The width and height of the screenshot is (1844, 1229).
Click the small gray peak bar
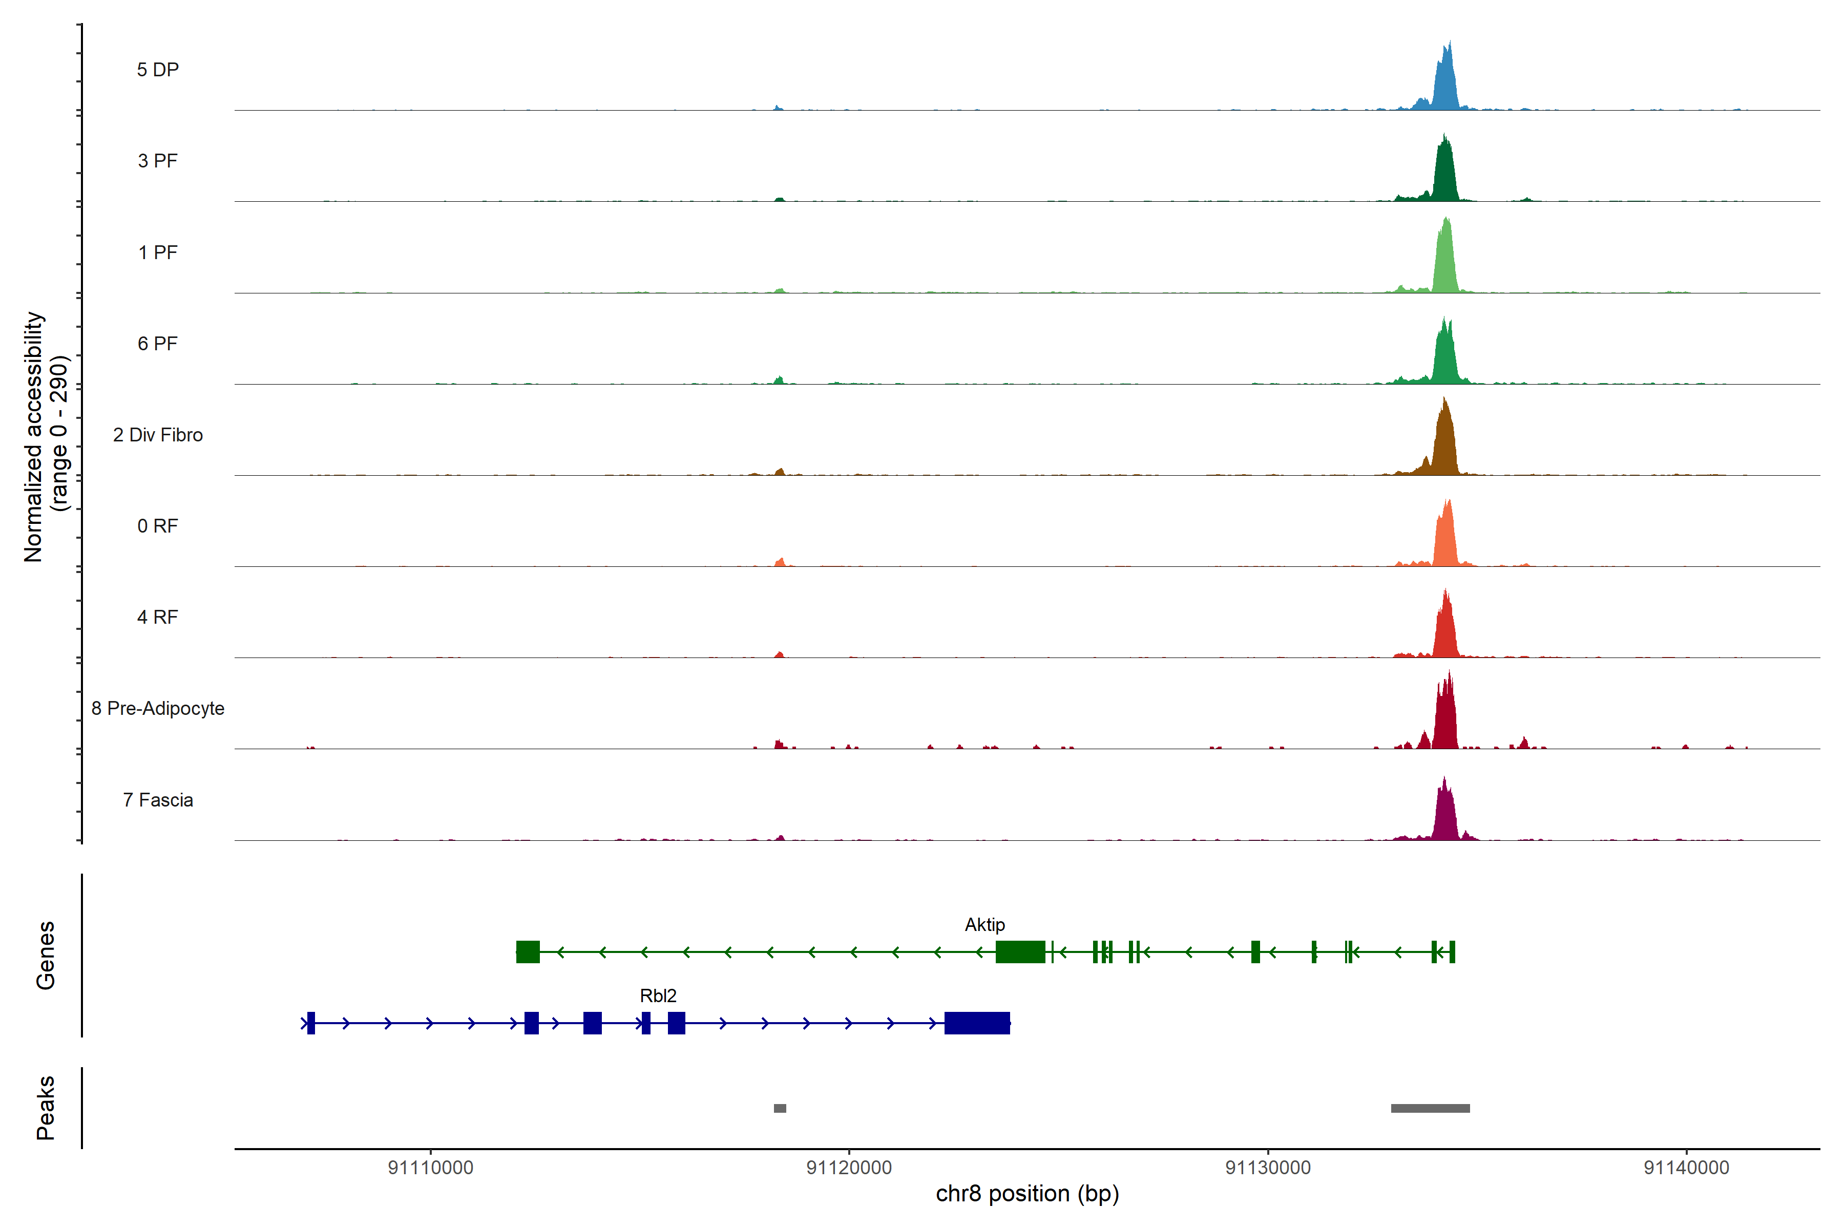click(x=779, y=1108)
